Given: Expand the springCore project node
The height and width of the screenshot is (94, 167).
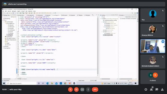Looking at the screenshot, I should [3, 48].
